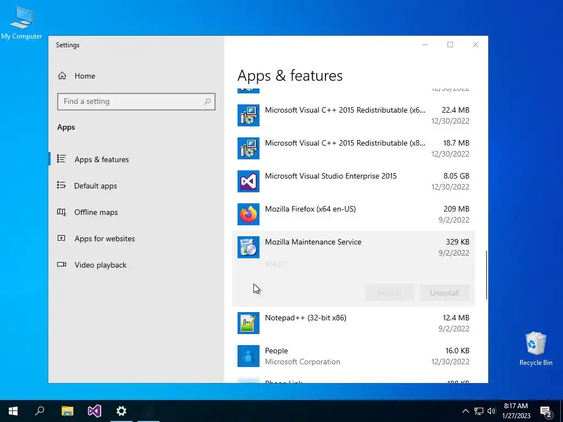Open the Windows Start button

tap(13, 411)
